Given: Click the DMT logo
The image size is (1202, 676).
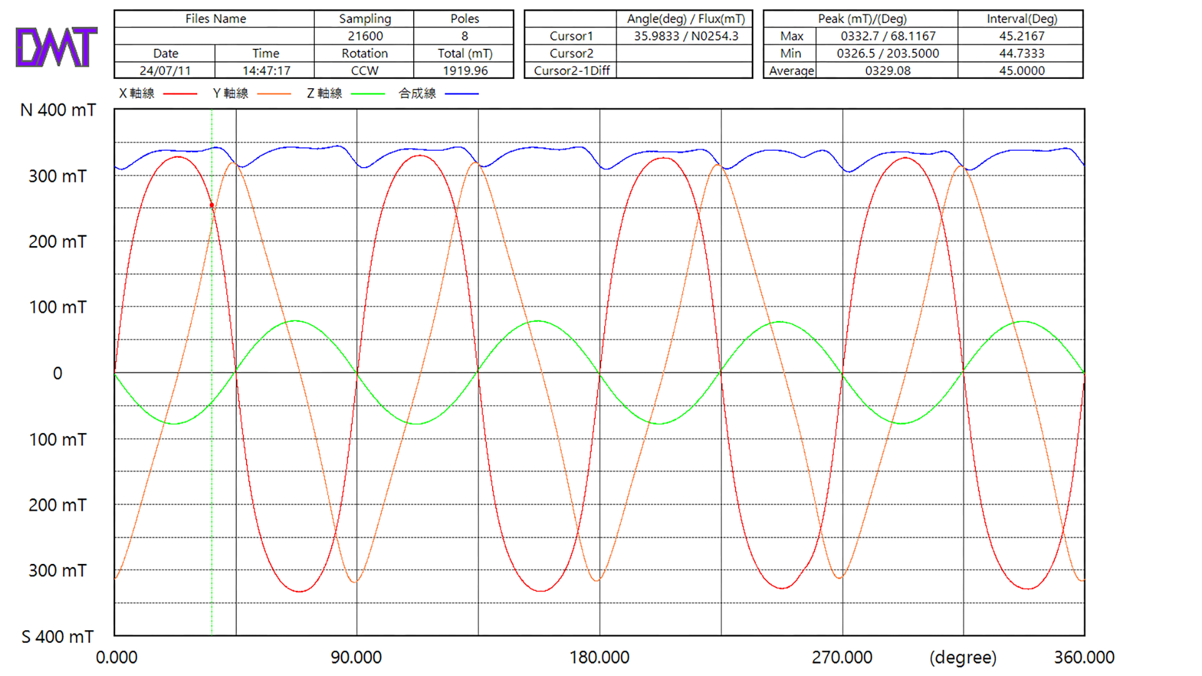Looking at the screenshot, I should pyautogui.click(x=56, y=47).
